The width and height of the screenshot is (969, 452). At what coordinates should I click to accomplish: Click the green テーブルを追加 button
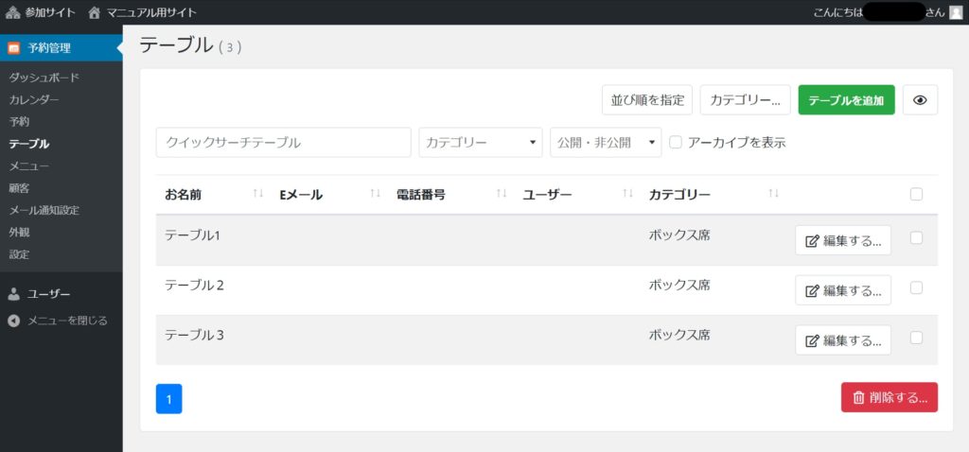846,100
